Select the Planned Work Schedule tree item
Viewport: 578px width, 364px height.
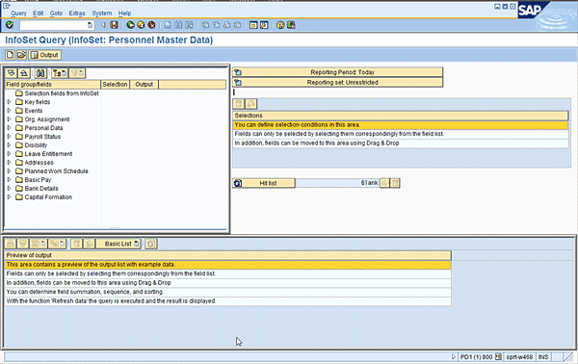[x=57, y=171]
